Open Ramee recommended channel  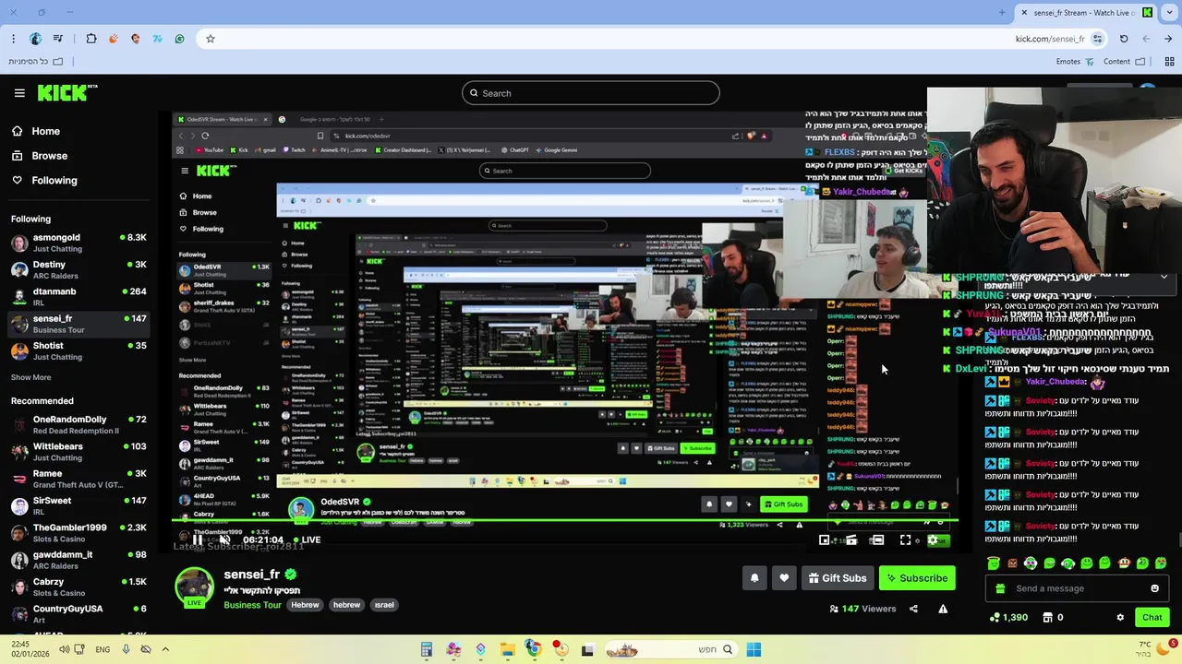coord(78,479)
